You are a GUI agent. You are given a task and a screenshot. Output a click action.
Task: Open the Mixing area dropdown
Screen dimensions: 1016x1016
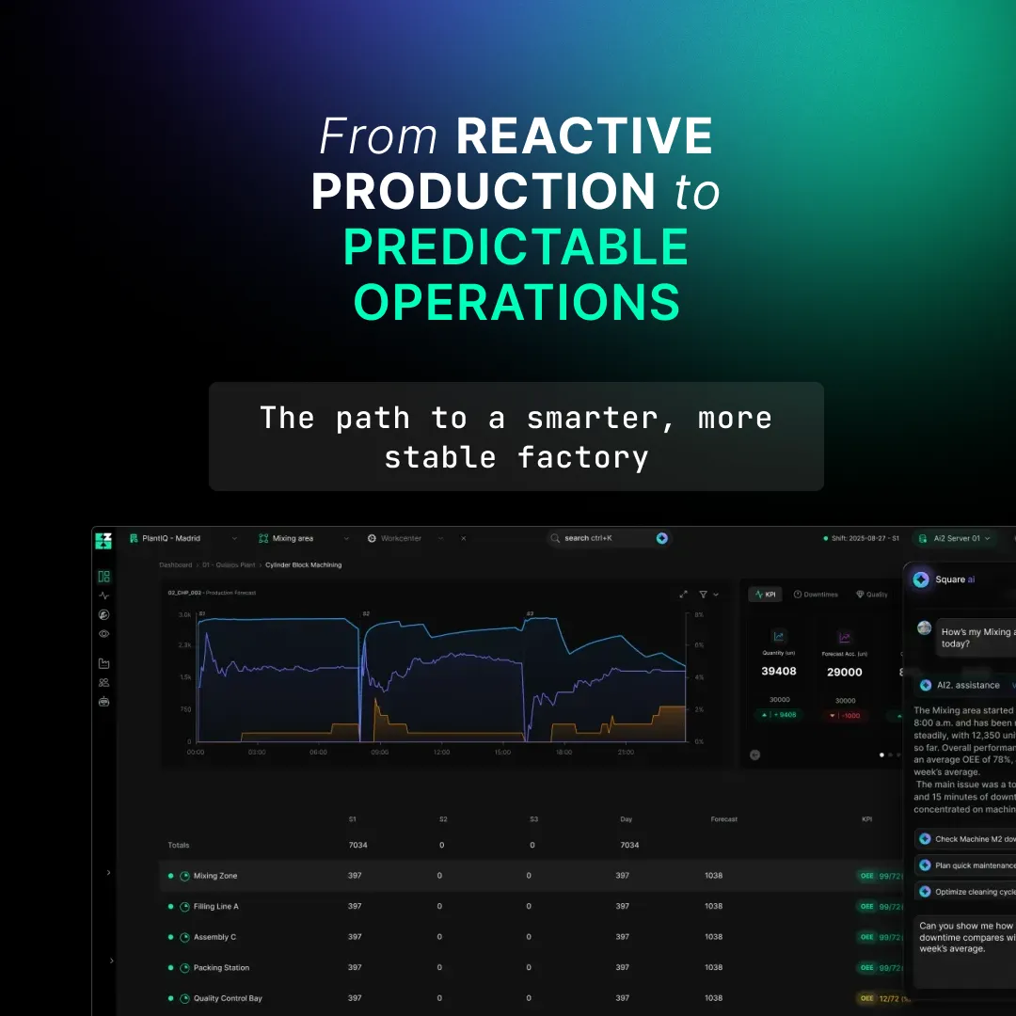tap(304, 538)
